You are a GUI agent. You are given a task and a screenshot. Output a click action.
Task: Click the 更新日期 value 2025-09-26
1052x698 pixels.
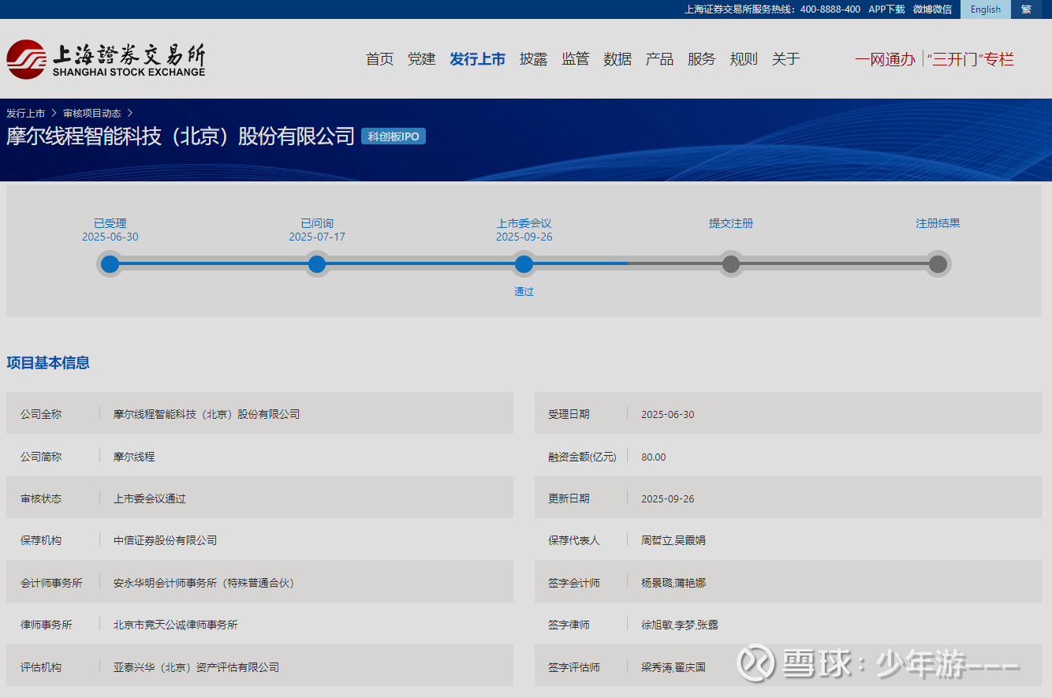tap(668, 499)
